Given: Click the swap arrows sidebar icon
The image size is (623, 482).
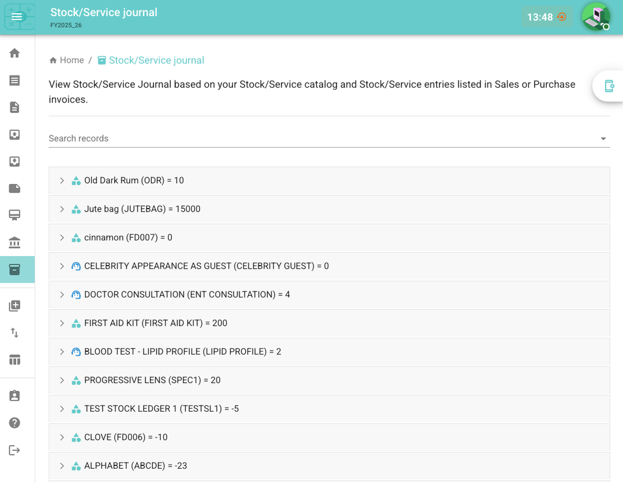Looking at the screenshot, I should pyautogui.click(x=15, y=333).
